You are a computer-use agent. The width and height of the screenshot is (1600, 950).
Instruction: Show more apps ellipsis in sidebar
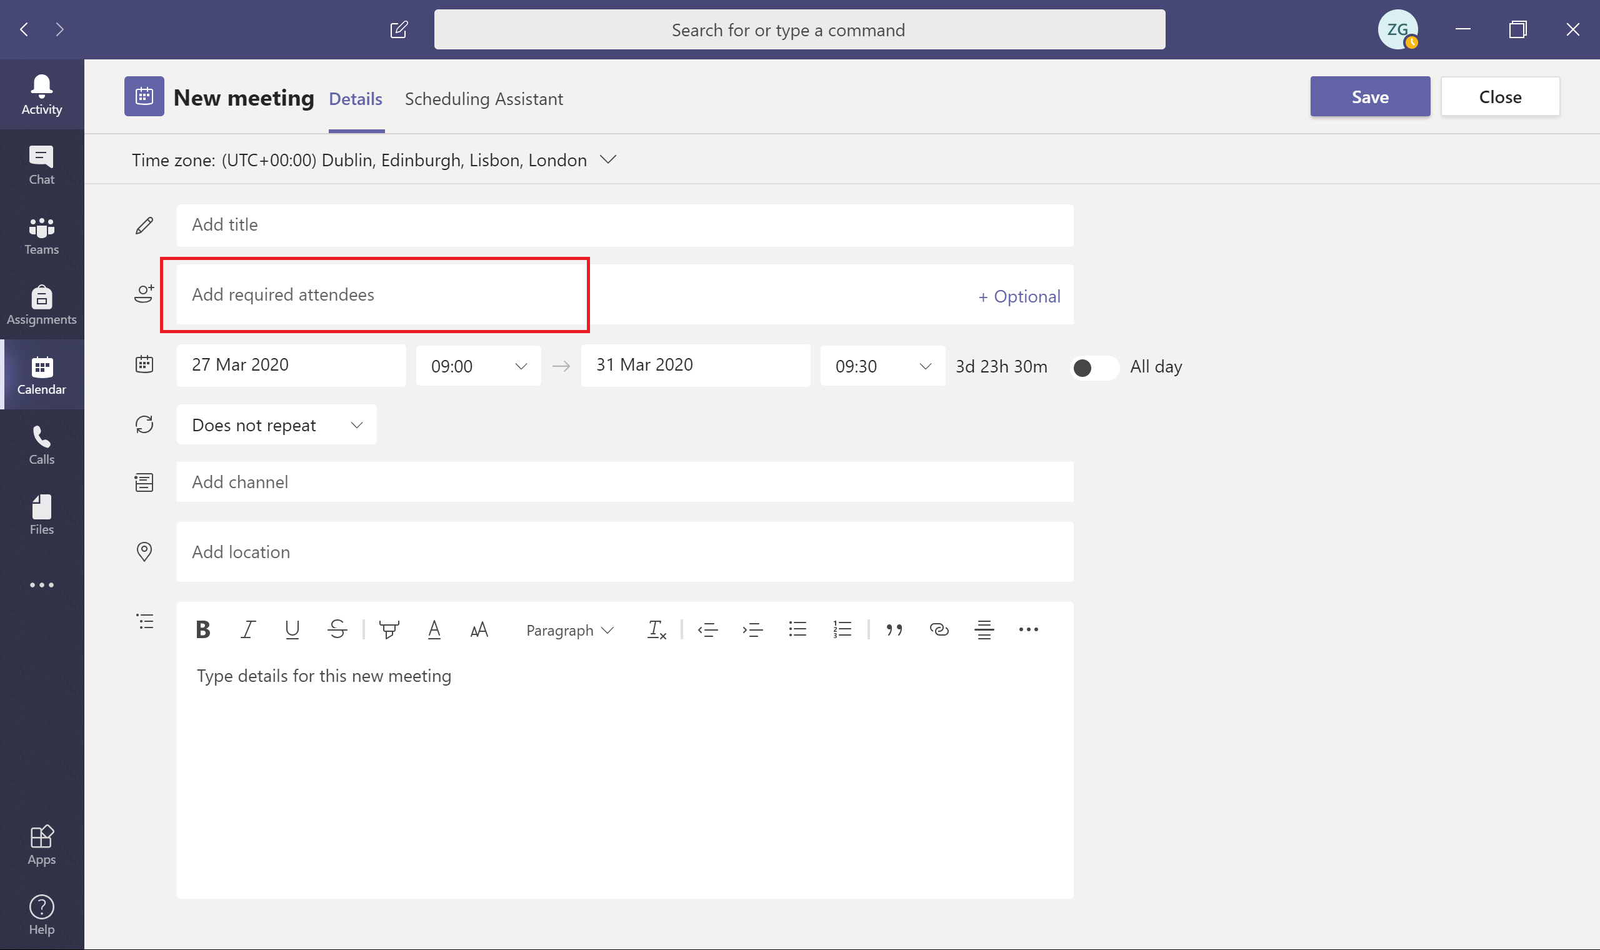pos(42,584)
